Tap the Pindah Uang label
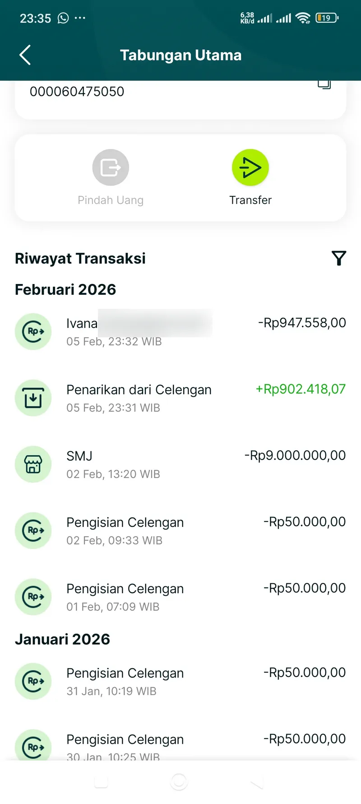Screen dimensions: 361x804 pos(111,200)
